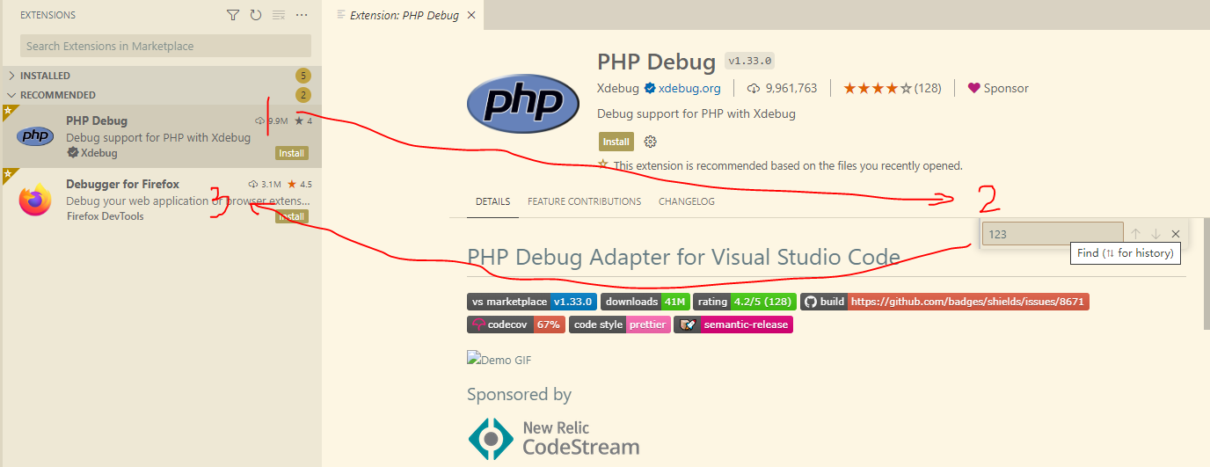The height and width of the screenshot is (467, 1210).
Task: Install PHP Debug from the sidebar list
Action: coord(292,153)
